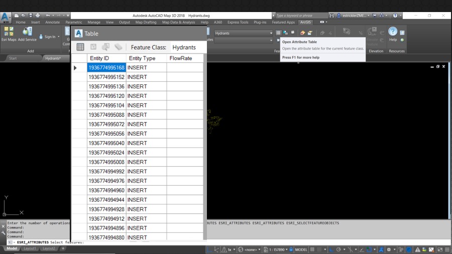Click the Help question mark ribbon button
Screen dimensions: 452x254
(x=393, y=32)
